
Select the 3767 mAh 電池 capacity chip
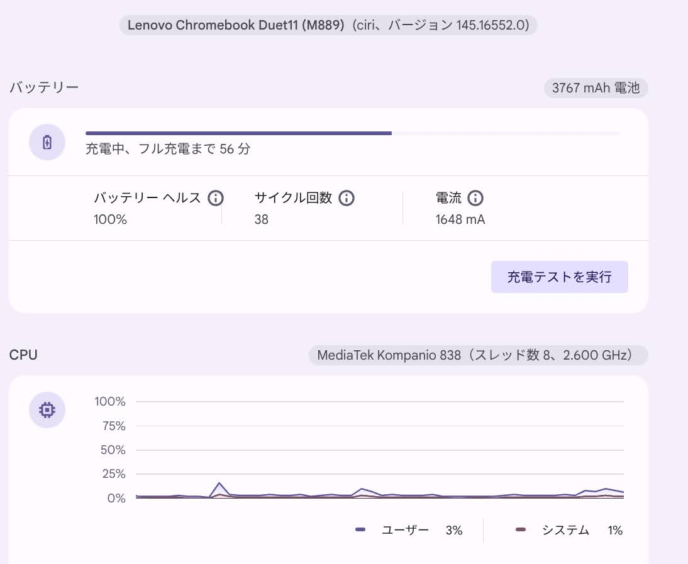(596, 88)
